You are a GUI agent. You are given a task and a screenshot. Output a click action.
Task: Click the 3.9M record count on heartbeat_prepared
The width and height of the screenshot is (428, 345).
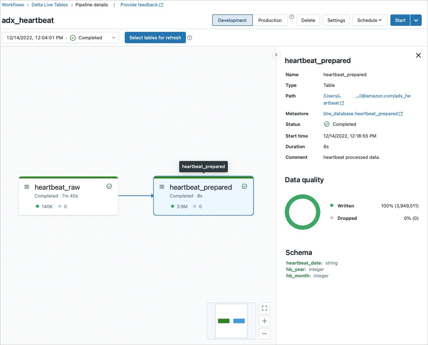pos(182,206)
